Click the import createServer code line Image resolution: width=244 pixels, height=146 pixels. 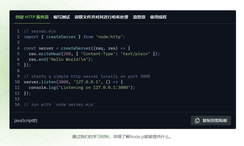click(74, 37)
